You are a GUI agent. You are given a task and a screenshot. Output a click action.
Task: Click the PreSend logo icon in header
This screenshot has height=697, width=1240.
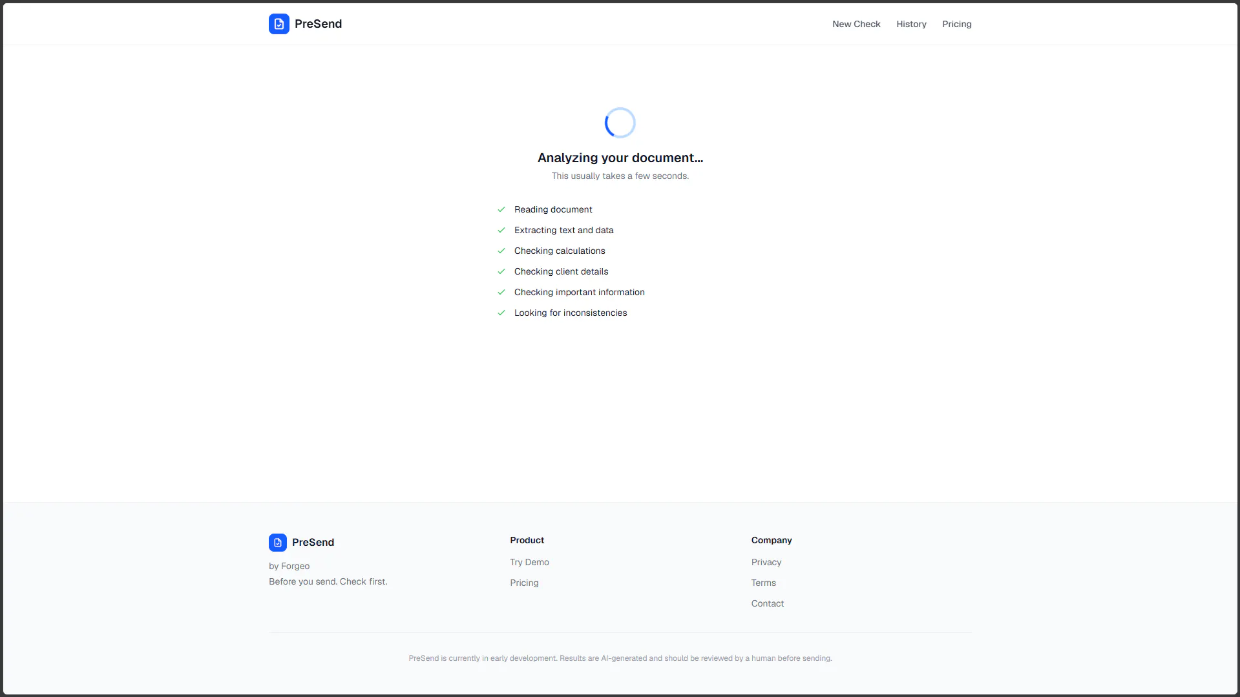pyautogui.click(x=278, y=24)
